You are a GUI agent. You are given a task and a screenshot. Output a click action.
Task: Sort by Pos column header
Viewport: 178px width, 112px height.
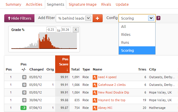(x=9, y=69)
